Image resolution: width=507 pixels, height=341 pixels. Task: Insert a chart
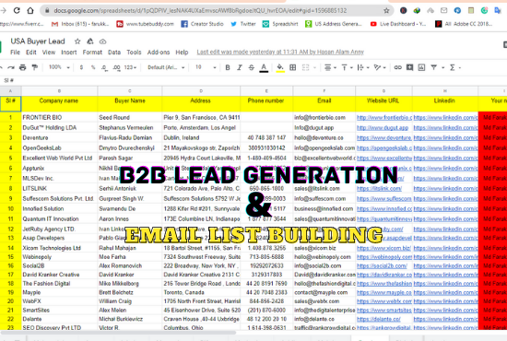pos(421,67)
